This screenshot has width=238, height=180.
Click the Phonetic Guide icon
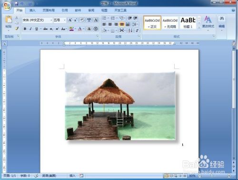(x=89, y=20)
